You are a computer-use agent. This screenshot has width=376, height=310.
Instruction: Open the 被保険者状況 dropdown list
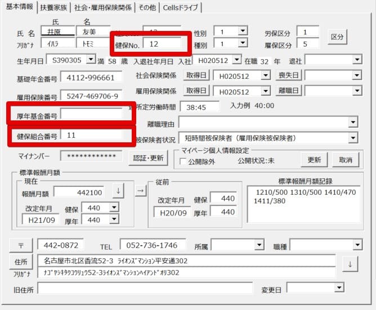(353, 138)
